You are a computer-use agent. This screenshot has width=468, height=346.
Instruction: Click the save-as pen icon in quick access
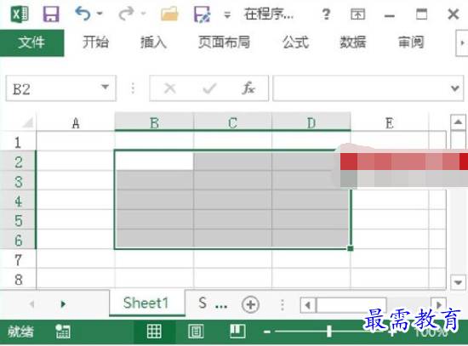click(x=202, y=14)
